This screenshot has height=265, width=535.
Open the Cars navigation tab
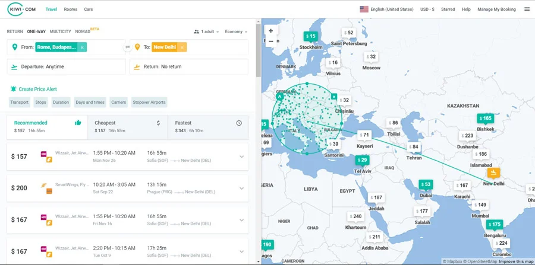pyautogui.click(x=89, y=9)
